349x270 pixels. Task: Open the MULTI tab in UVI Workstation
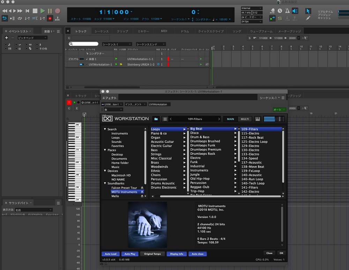[x=245, y=119]
